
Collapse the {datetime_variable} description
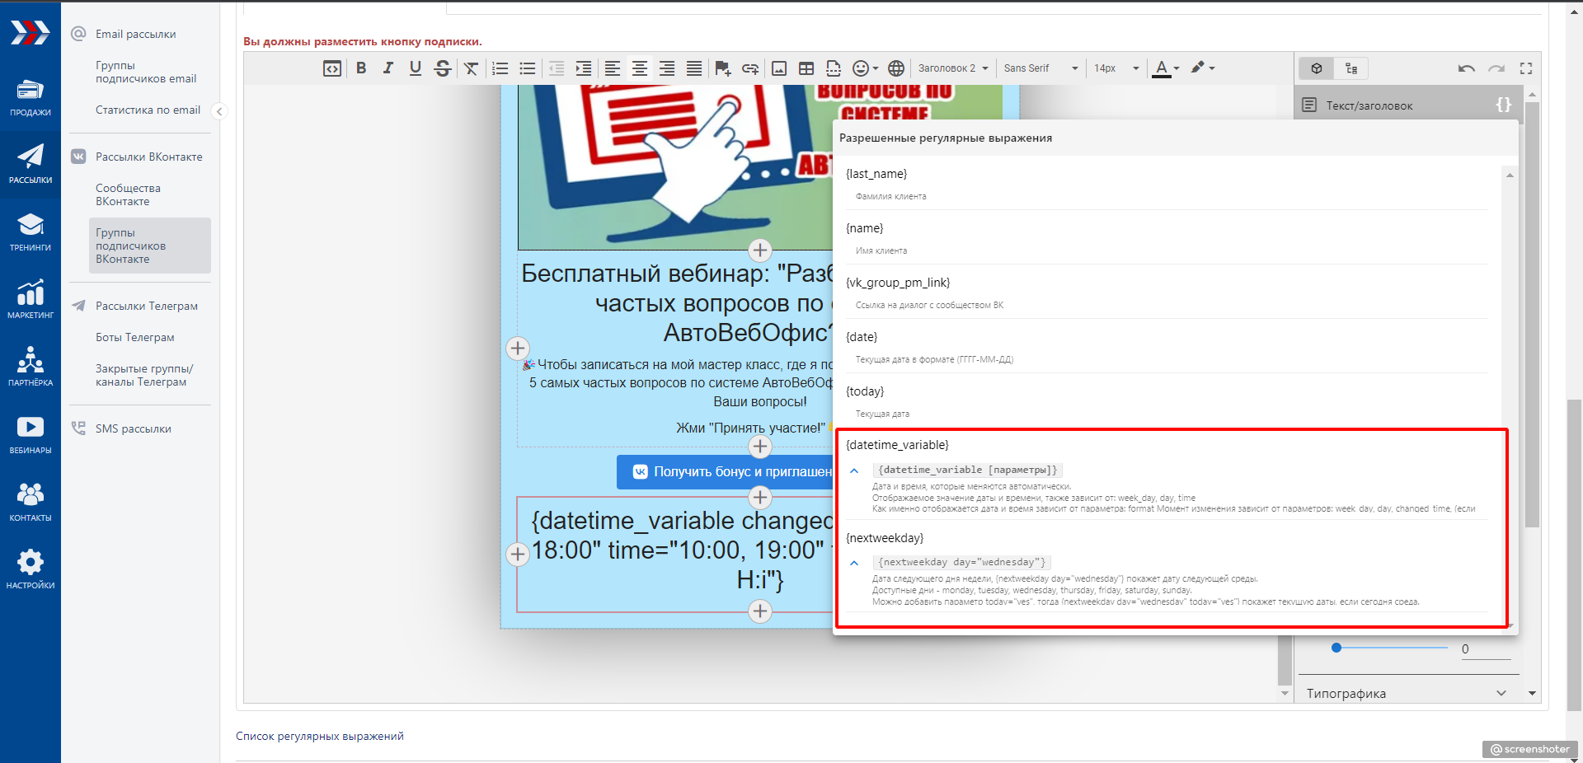(854, 470)
